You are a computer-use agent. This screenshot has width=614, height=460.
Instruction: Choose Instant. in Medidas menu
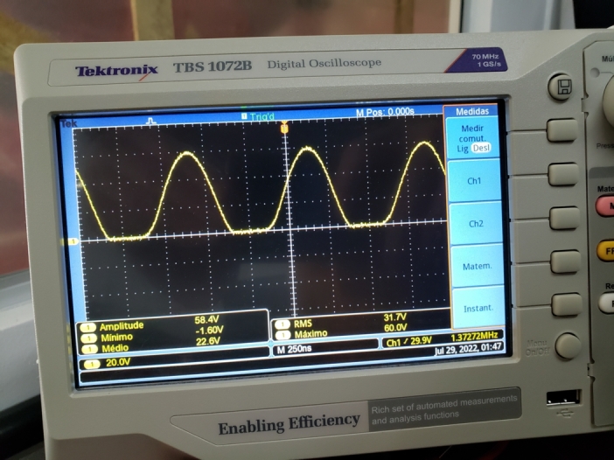[478, 309]
